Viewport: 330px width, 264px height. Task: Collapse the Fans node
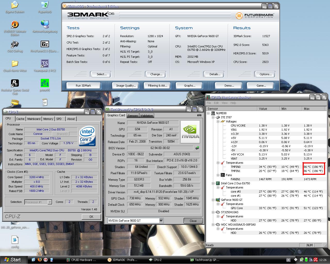pos(218,175)
